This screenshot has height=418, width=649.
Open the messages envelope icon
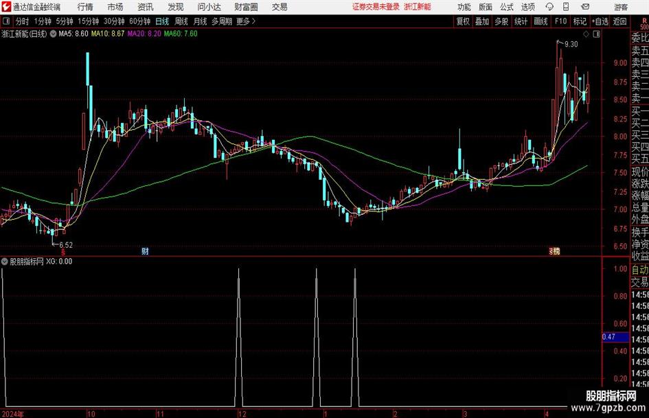click(x=585, y=7)
